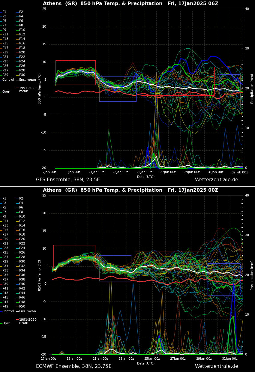255x372 pixels.
Task: Select 'Ens. mean' in the GFS legend
Action: (x=26, y=79)
